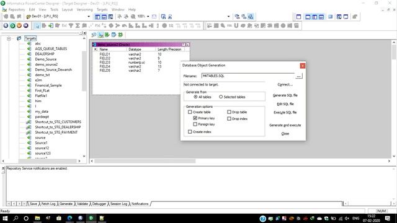Toggle the Navigator window toolbar icon
397x223 pixels.
click(97, 17)
